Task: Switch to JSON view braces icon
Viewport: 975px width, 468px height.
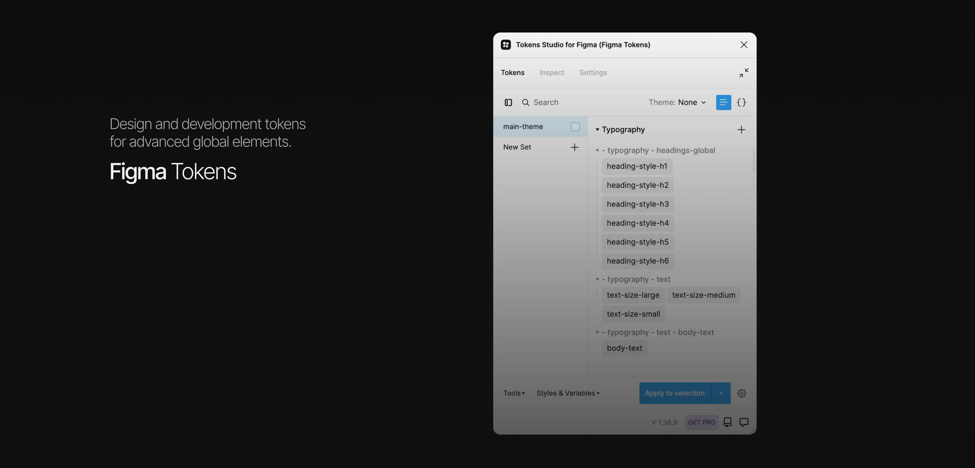Action: pyautogui.click(x=742, y=102)
